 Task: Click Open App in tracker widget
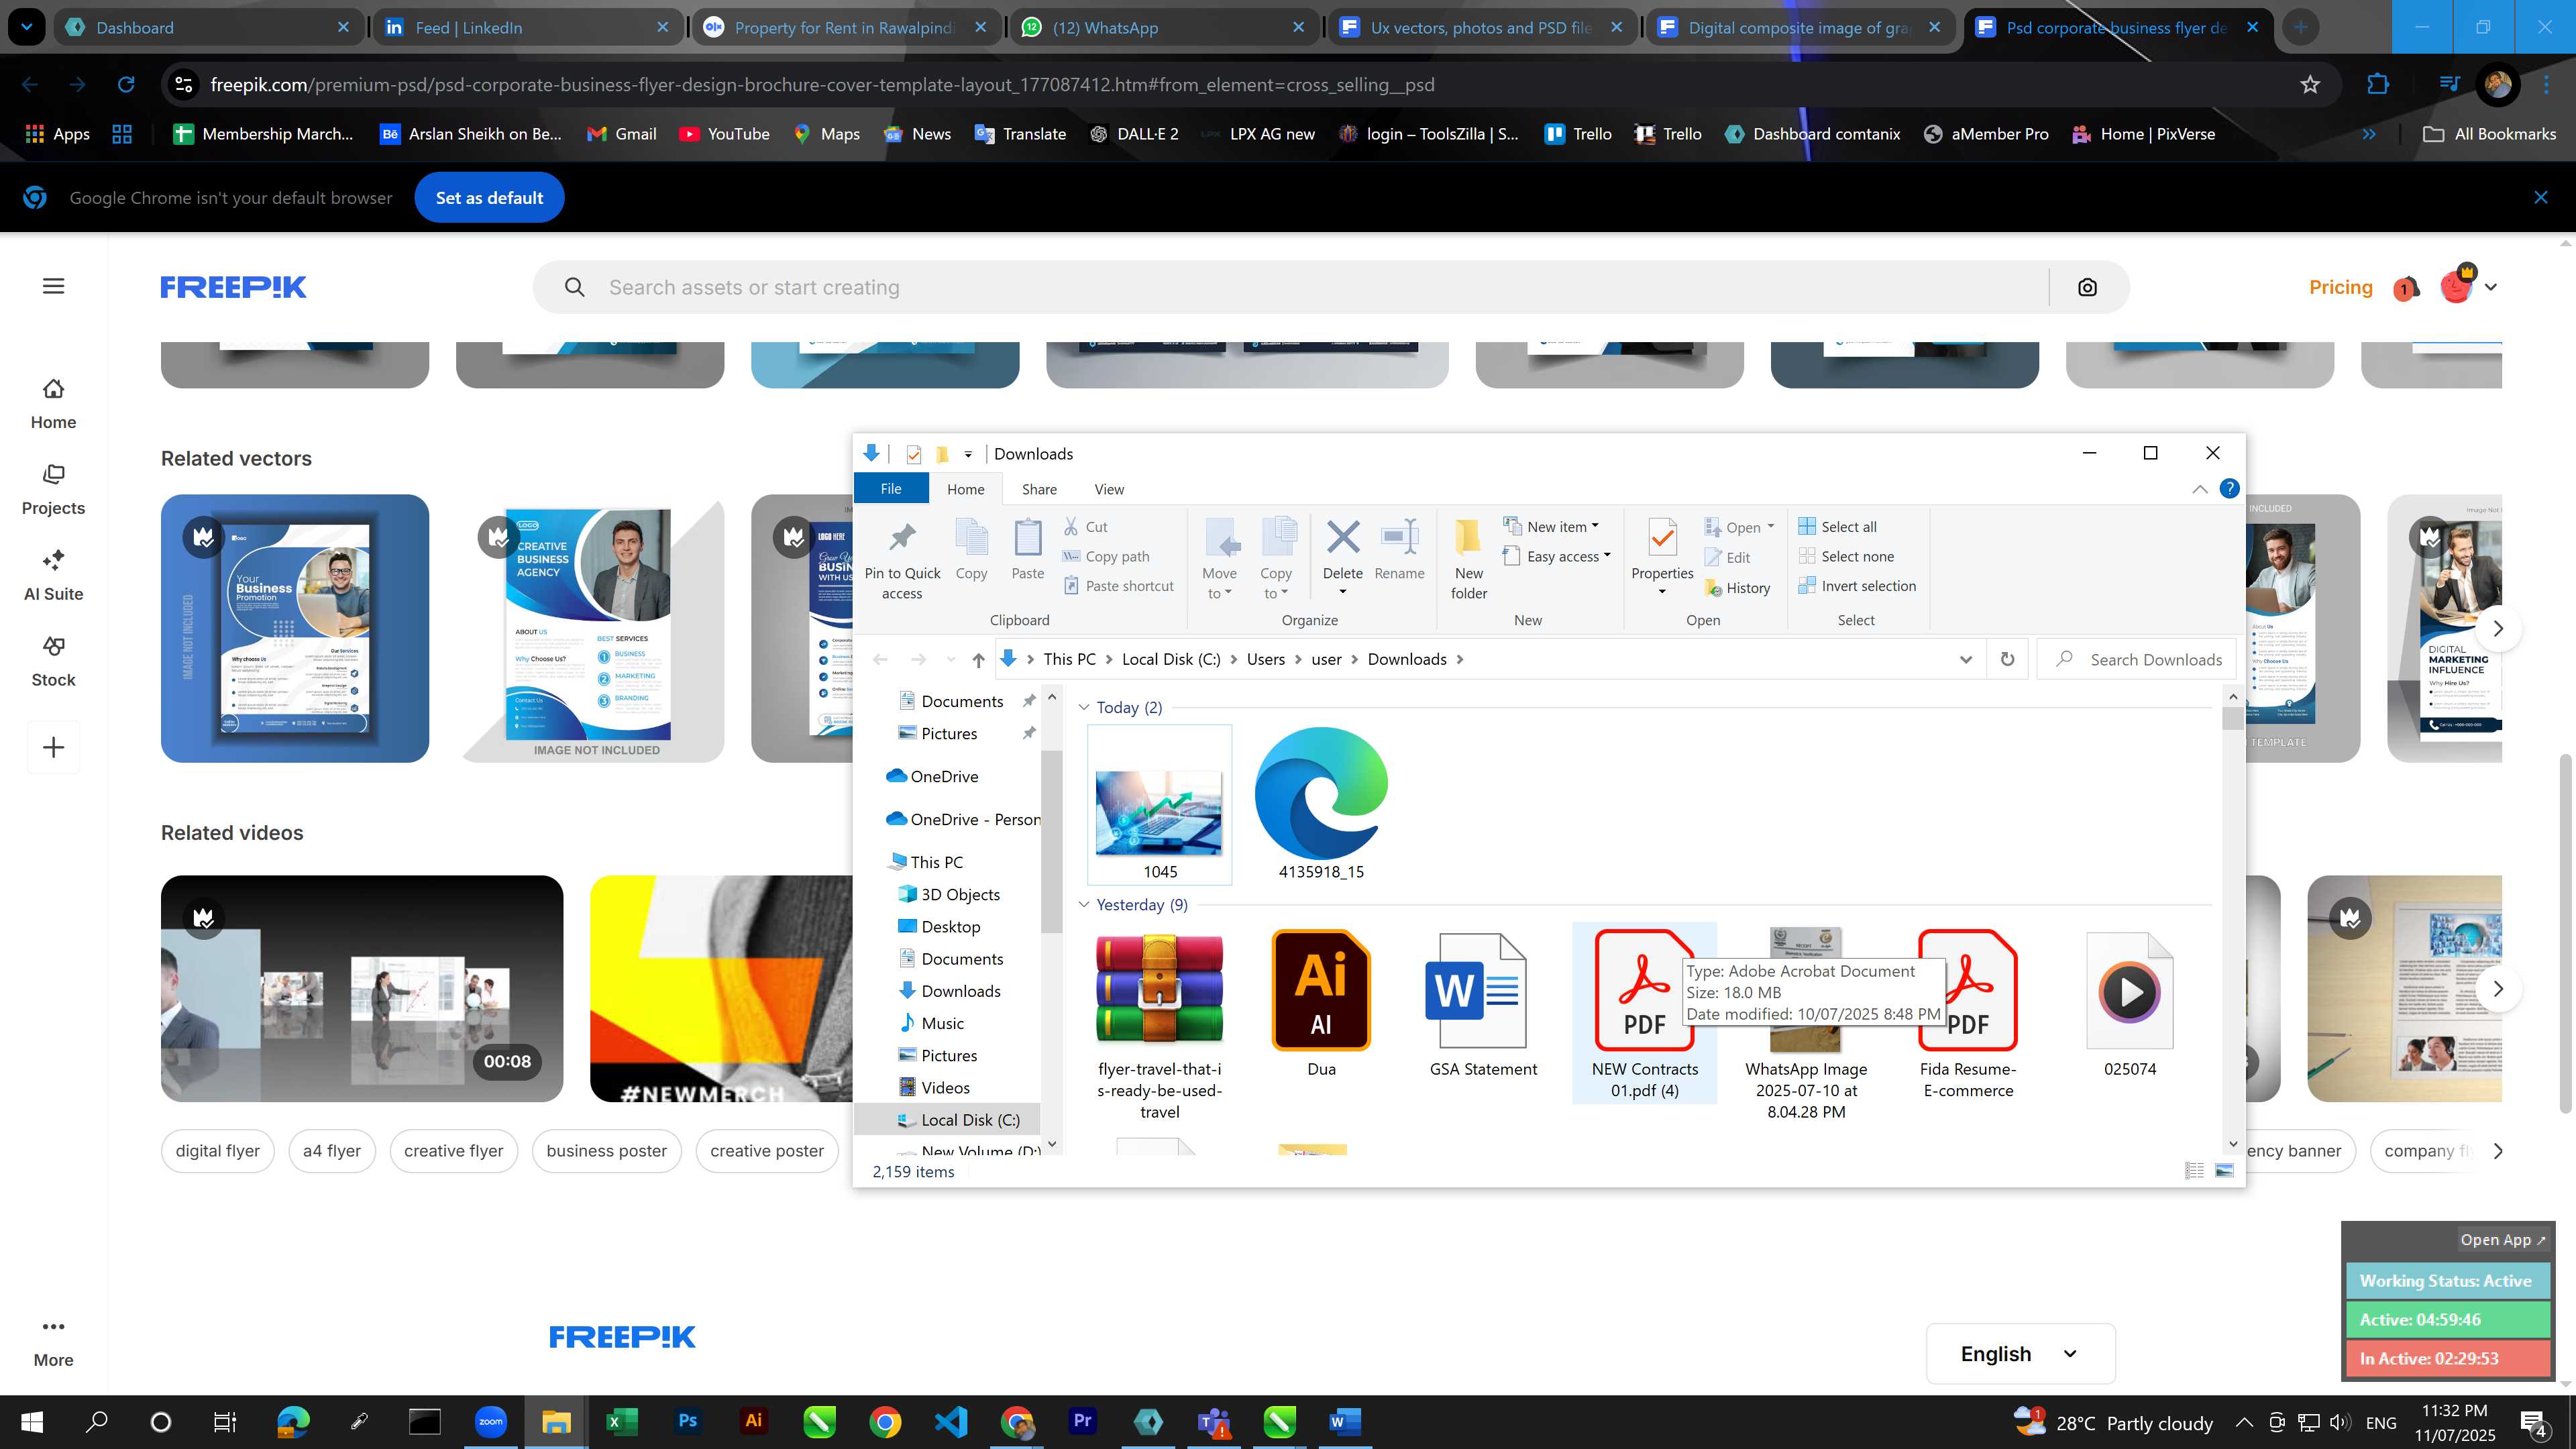click(2503, 1240)
